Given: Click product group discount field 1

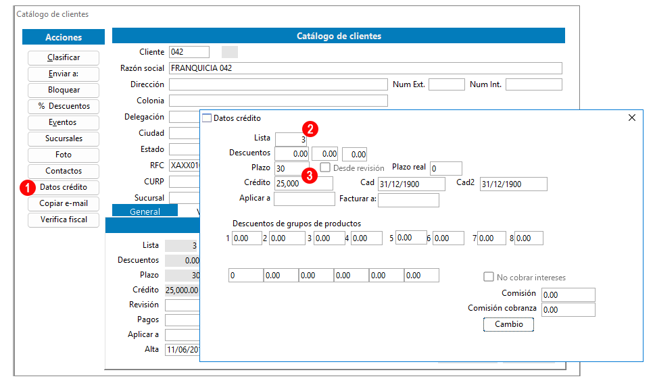Looking at the screenshot, I should (x=247, y=238).
